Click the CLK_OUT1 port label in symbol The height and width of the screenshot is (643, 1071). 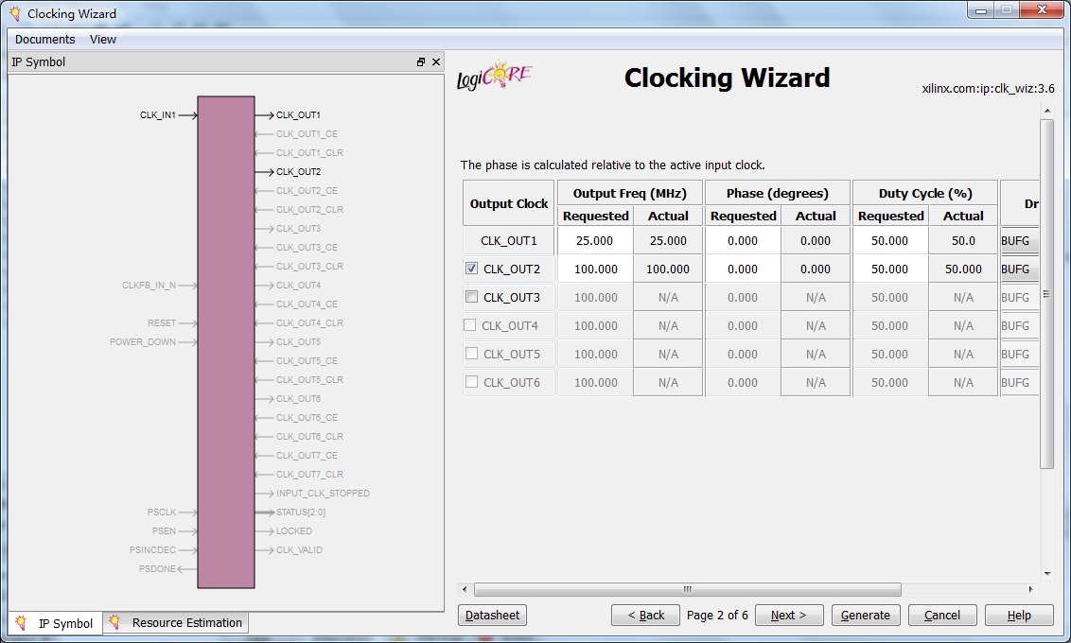(298, 114)
